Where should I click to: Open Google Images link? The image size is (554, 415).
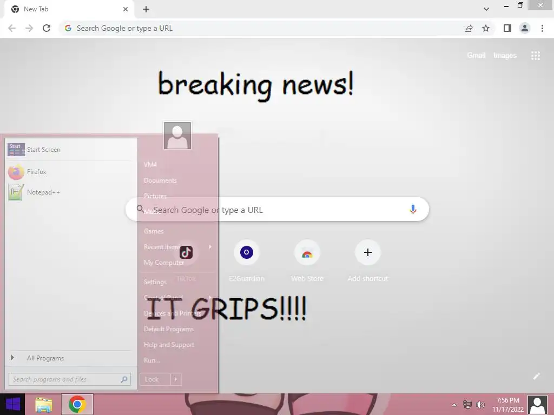click(505, 56)
